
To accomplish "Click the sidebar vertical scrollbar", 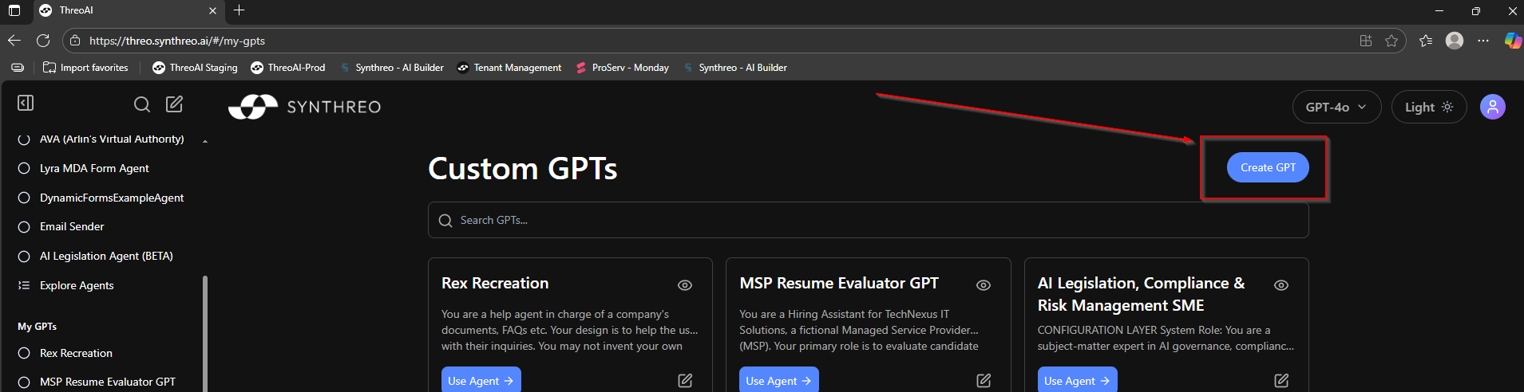I will [205, 333].
